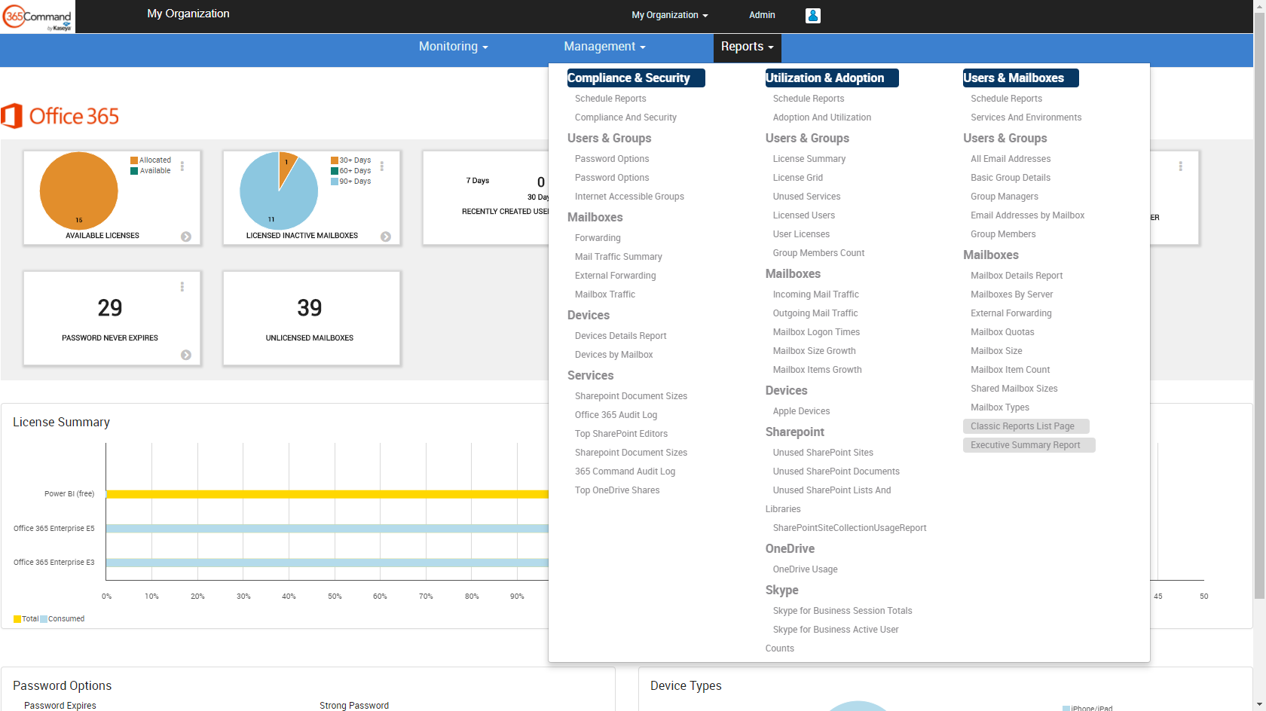Open the Group Members Count report
Screen dimensions: 1266x711
pyautogui.click(x=818, y=253)
